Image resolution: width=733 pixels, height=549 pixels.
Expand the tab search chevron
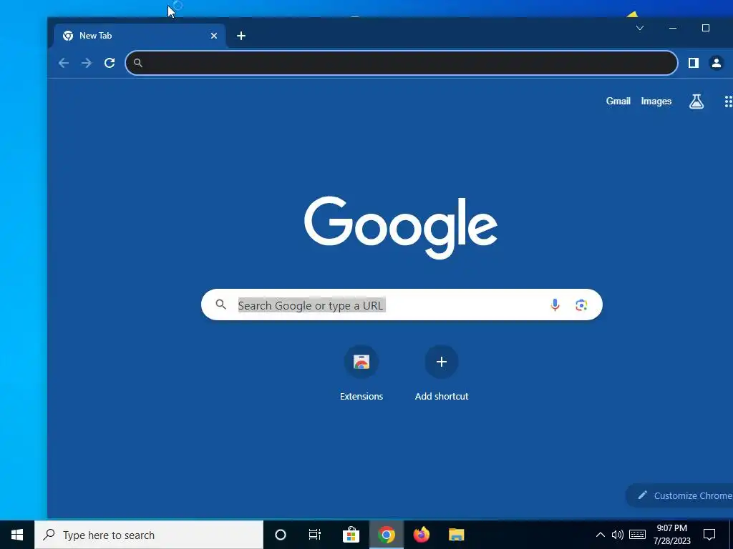[x=640, y=28]
